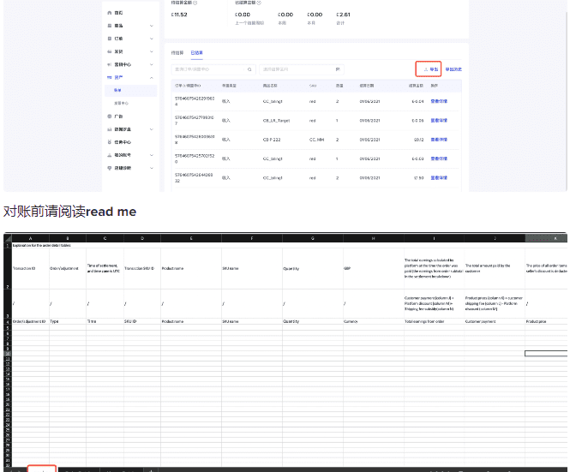
Task: Expand the 订单 orders menu chevron
Action: tap(152, 39)
